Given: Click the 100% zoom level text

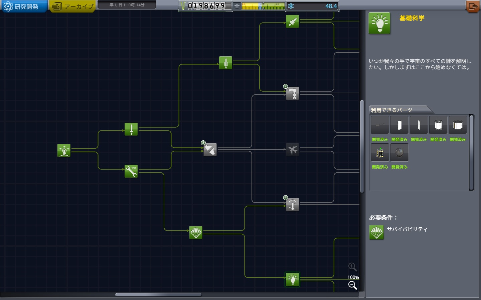Looking at the screenshot, I should pyautogui.click(x=353, y=277).
